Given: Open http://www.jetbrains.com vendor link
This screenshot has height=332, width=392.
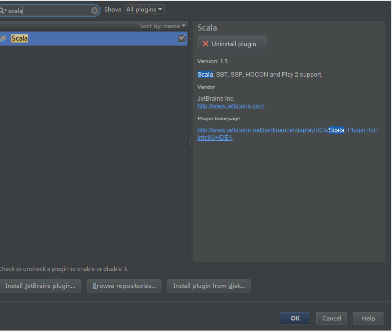Looking at the screenshot, I should 231,106.
